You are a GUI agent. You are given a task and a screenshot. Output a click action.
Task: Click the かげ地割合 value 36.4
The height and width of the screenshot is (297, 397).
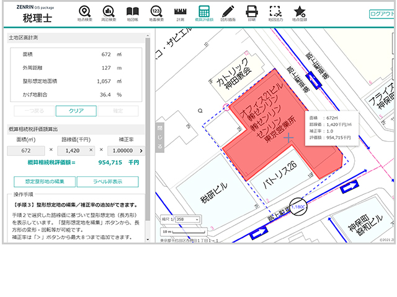105,95
